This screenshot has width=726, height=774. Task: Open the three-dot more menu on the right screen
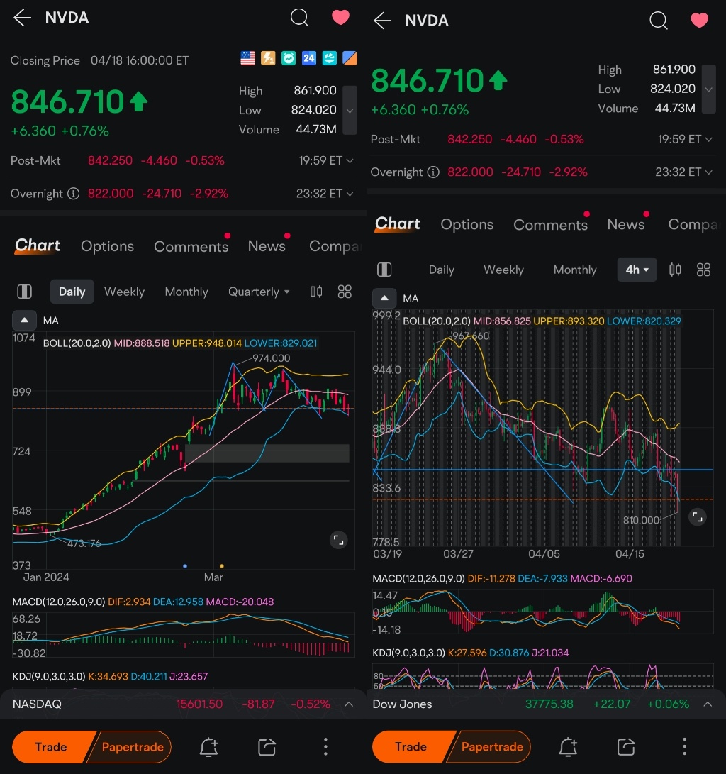685,747
